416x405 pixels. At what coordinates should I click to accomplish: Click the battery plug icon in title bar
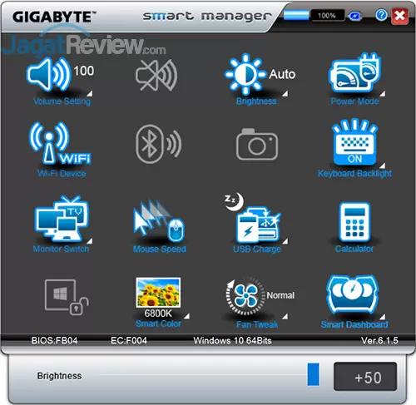pos(354,16)
